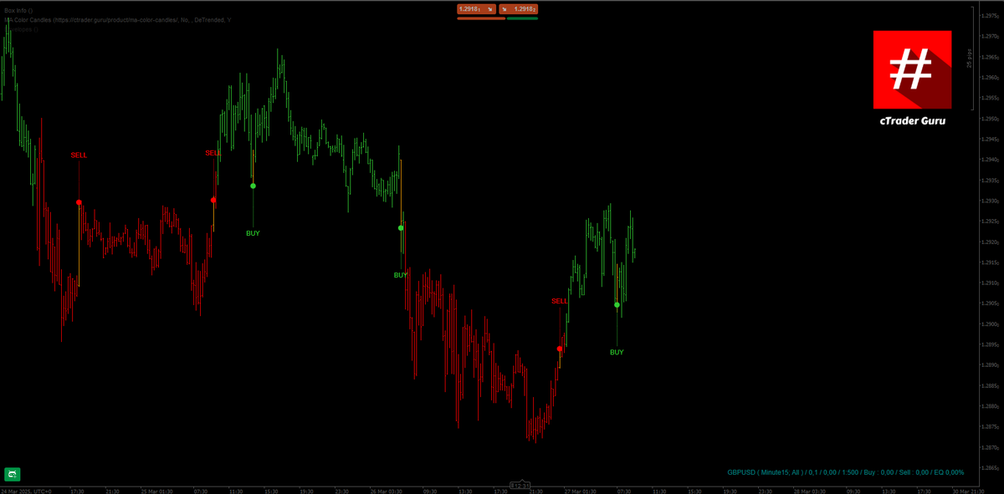Click the 1.2900 price level on axis
Screen dimensions: 1004x494
(990, 324)
